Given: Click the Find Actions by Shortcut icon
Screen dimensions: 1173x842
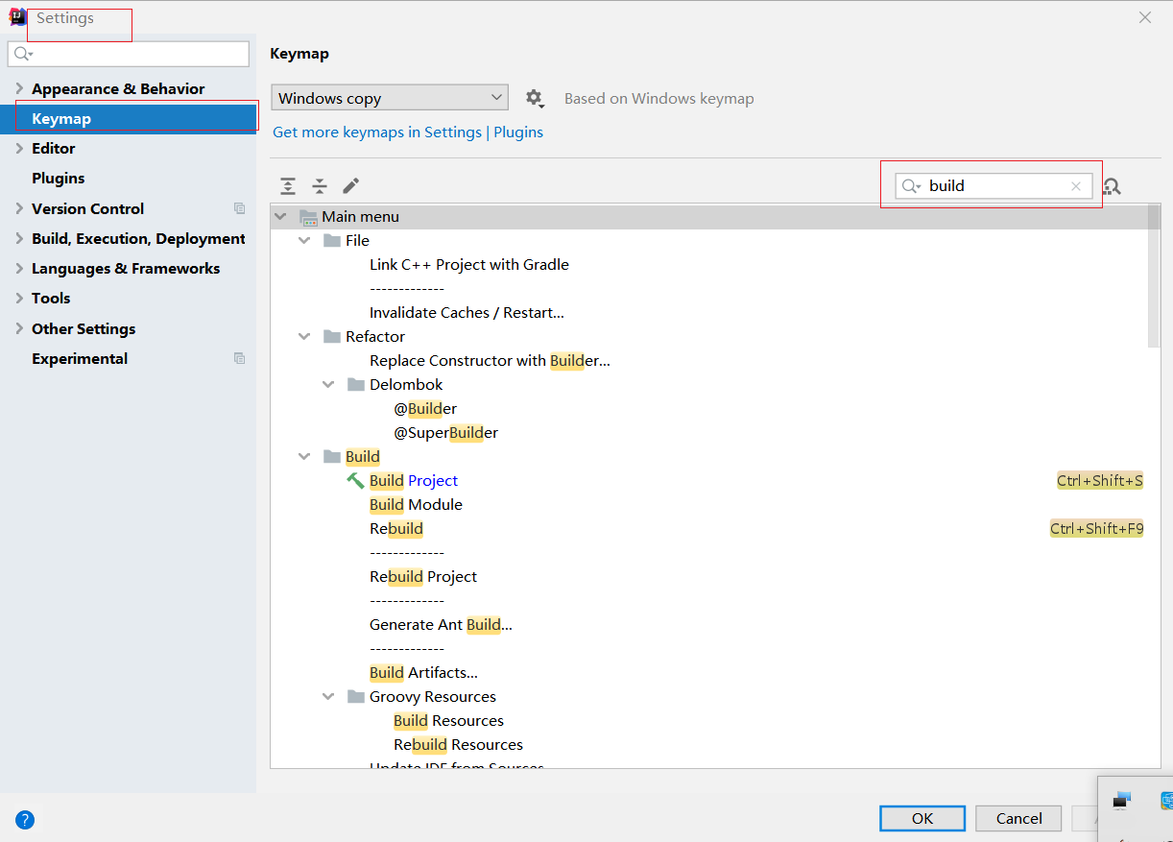Looking at the screenshot, I should (x=1113, y=186).
